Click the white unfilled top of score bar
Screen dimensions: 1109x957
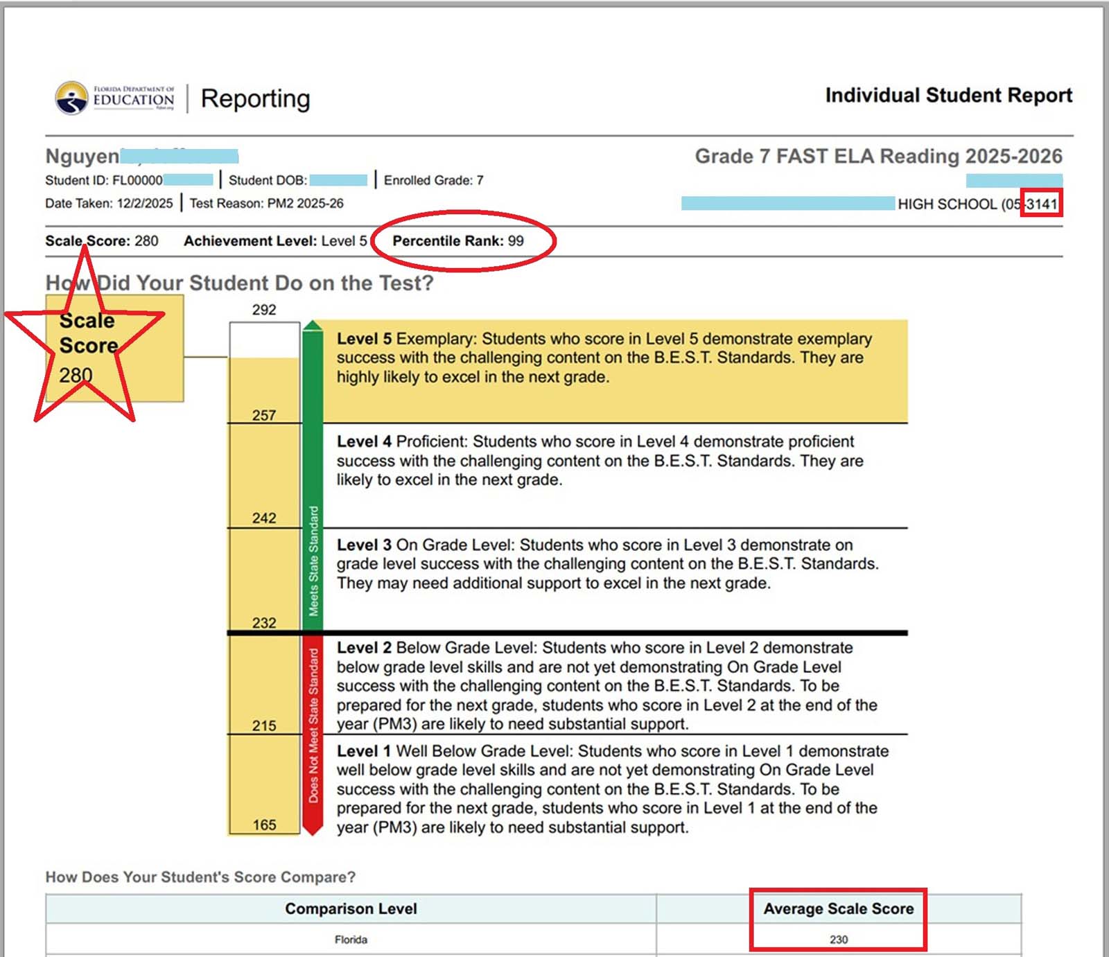(x=264, y=340)
